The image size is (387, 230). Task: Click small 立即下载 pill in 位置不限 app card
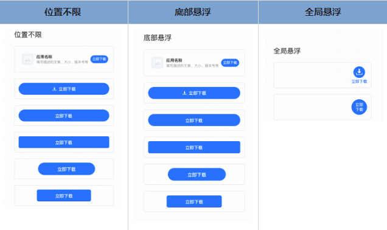(x=99, y=59)
